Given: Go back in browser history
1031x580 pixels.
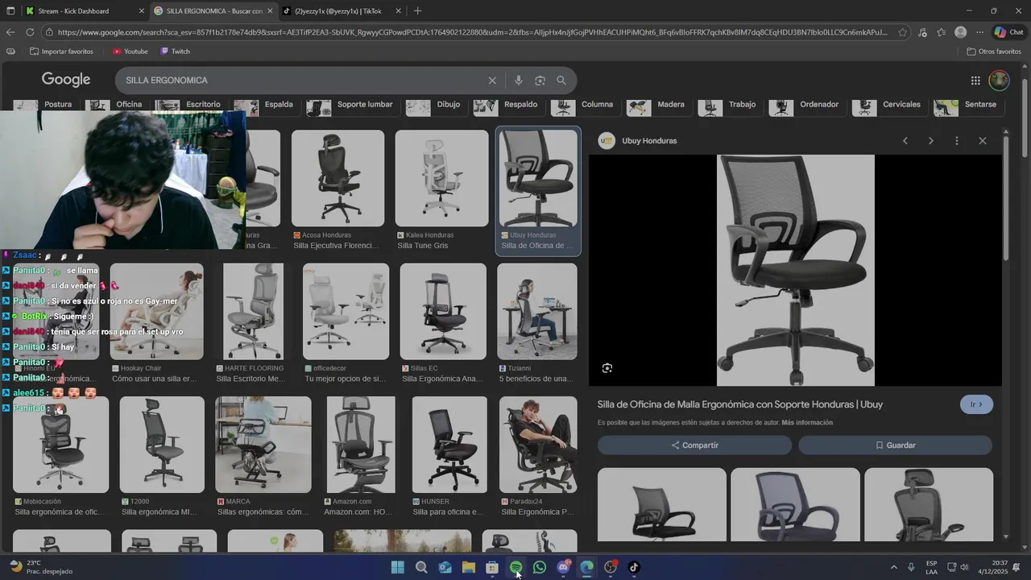Looking at the screenshot, I should pos(10,32).
